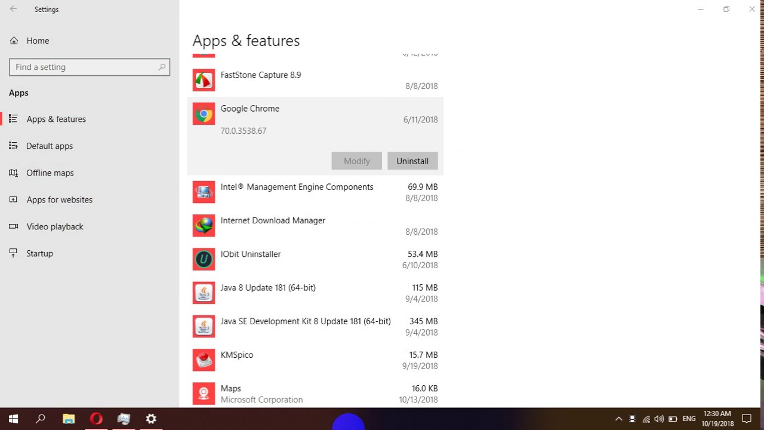764x430 pixels.
Task: Open the Settings gear in taskbar
Action: coord(151,419)
